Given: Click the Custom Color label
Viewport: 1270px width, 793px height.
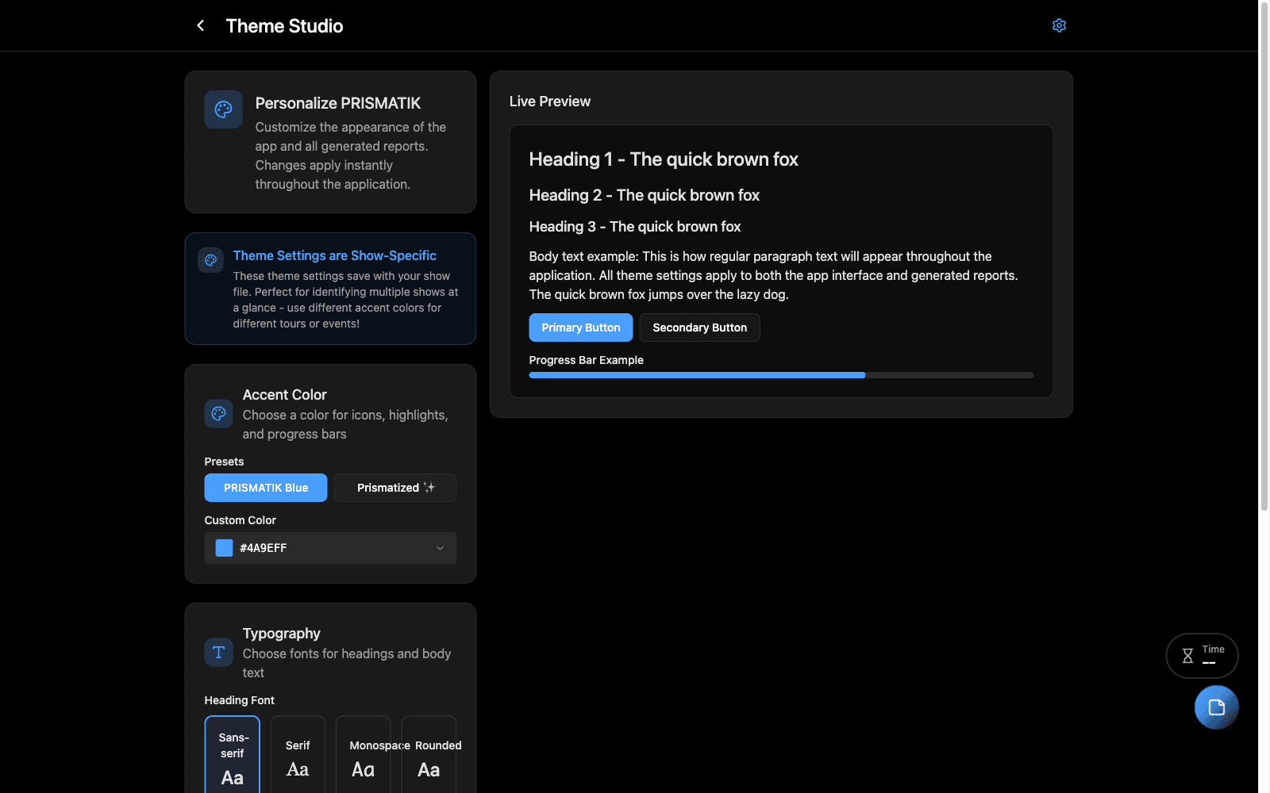Looking at the screenshot, I should click(241, 520).
